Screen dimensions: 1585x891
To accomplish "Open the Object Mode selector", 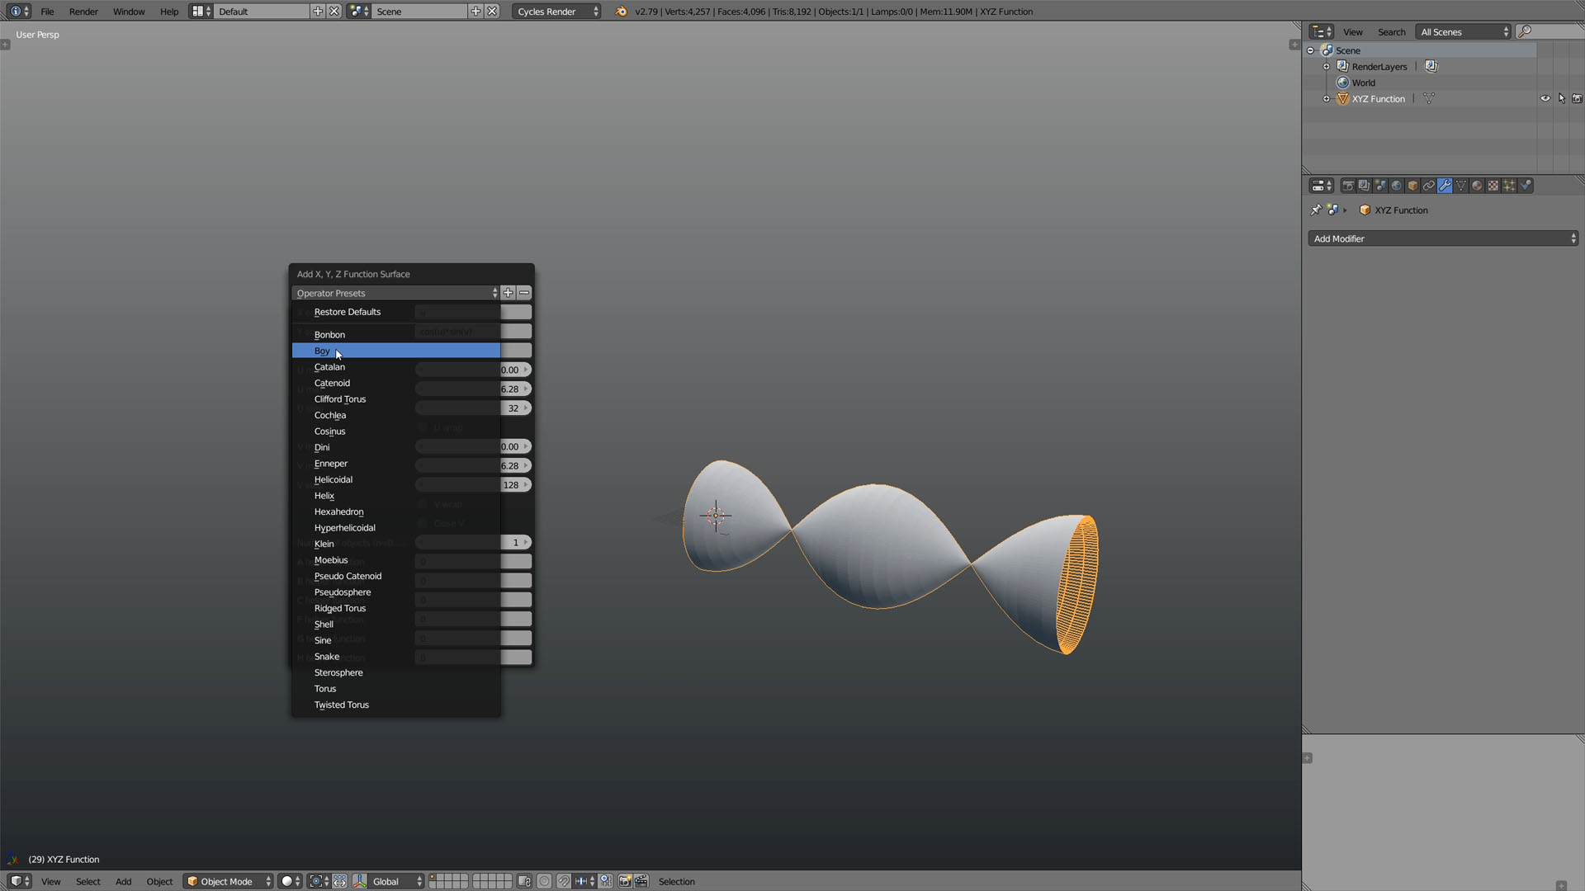I will pos(228,881).
